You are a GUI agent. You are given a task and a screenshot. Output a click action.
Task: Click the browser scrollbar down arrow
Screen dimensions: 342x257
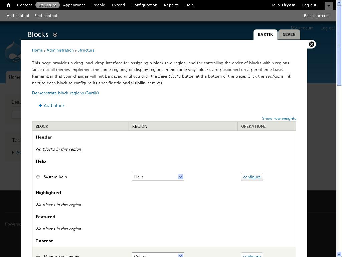pos(339,254)
